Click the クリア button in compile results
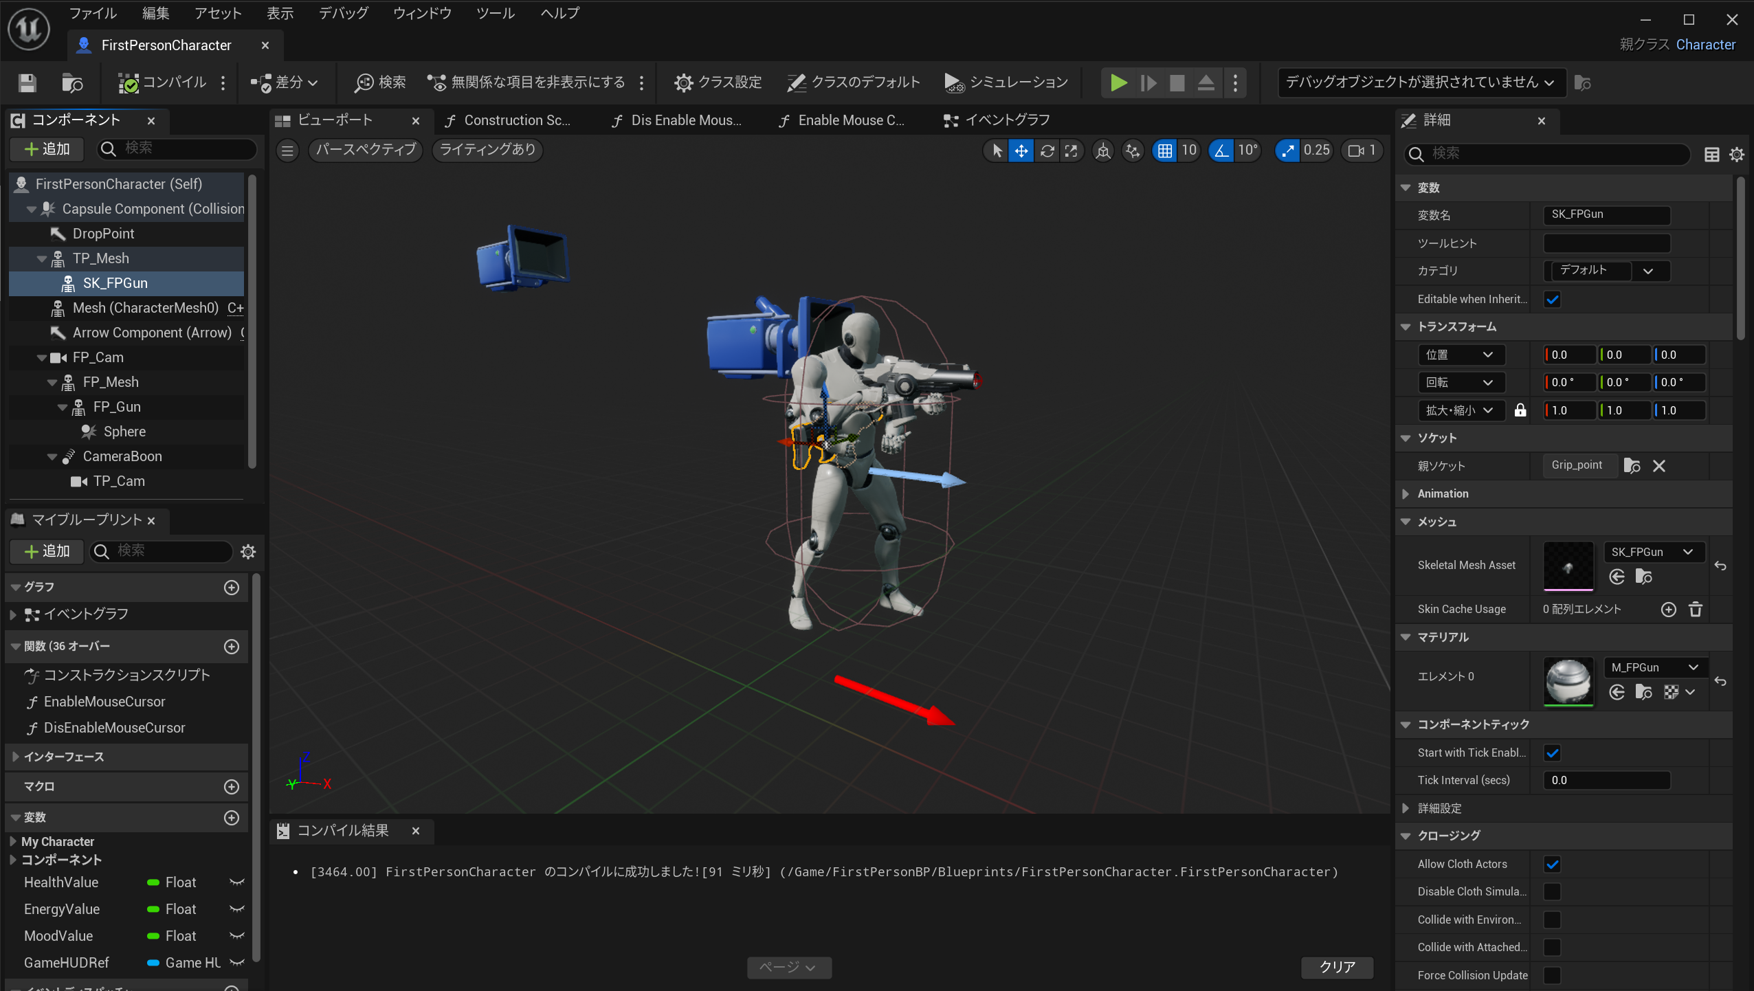This screenshot has width=1754, height=991. pos(1337,967)
